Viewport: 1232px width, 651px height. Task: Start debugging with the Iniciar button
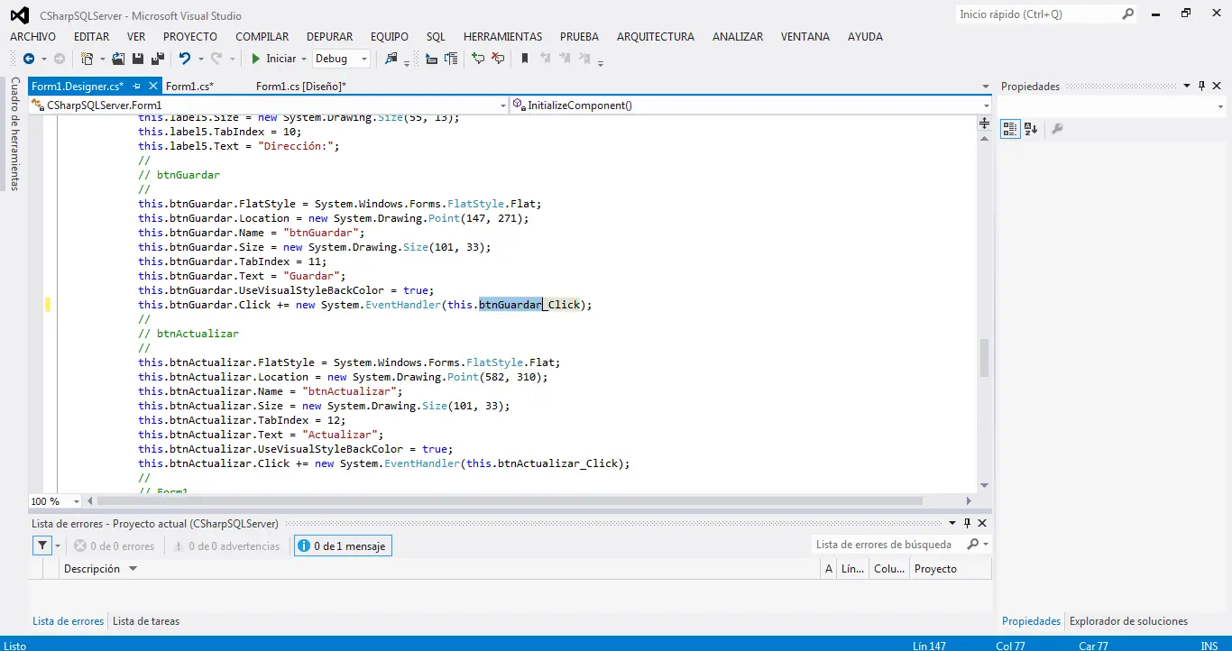(x=273, y=59)
